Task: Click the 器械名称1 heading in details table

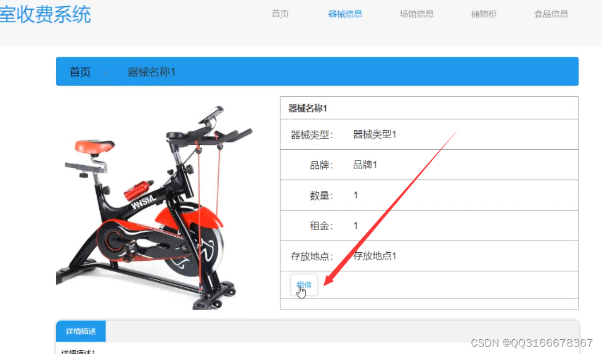Action: (x=307, y=109)
